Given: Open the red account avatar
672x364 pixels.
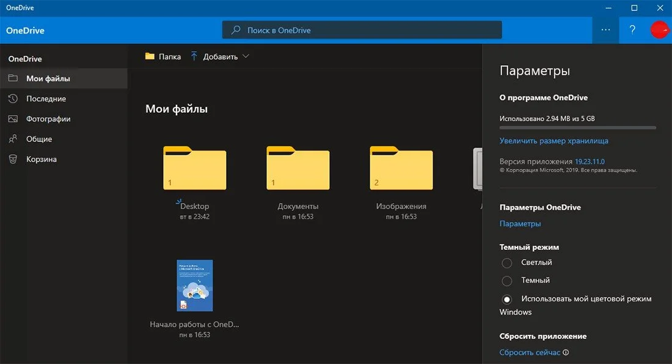Looking at the screenshot, I should coord(659,30).
